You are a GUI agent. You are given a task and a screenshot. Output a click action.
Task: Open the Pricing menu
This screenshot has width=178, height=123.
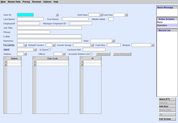coord(26,2)
